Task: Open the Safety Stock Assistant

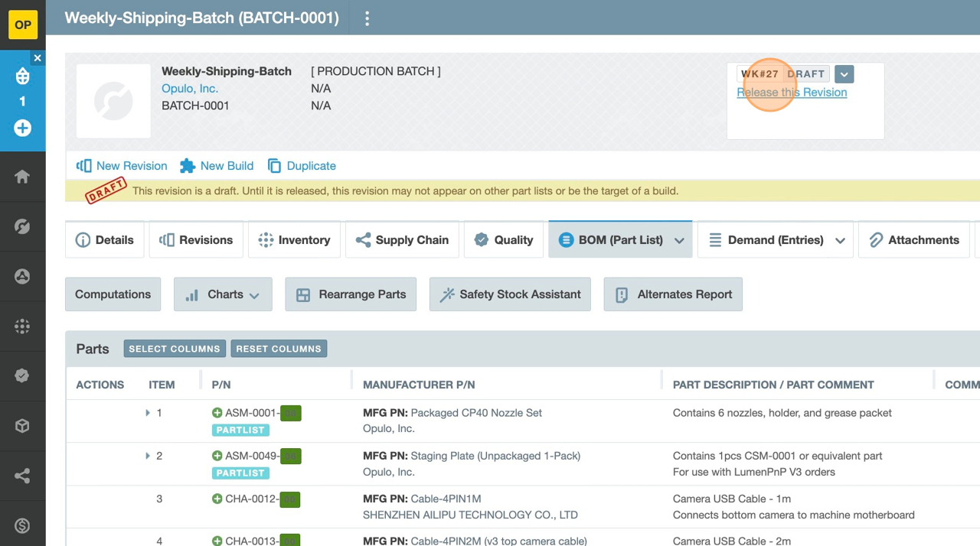Action: pos(509,294)
